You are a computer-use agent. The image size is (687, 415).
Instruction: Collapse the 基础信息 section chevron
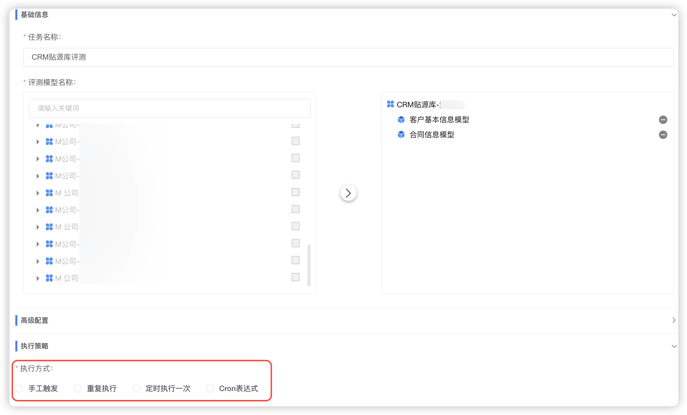tap(674, 15)
